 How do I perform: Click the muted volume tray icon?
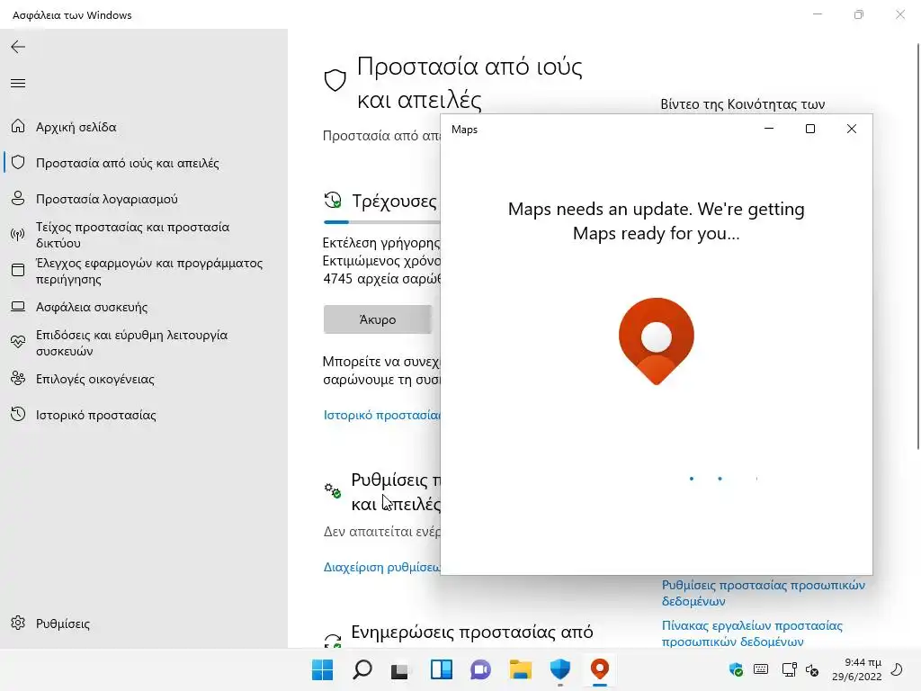tap(812, 669)
